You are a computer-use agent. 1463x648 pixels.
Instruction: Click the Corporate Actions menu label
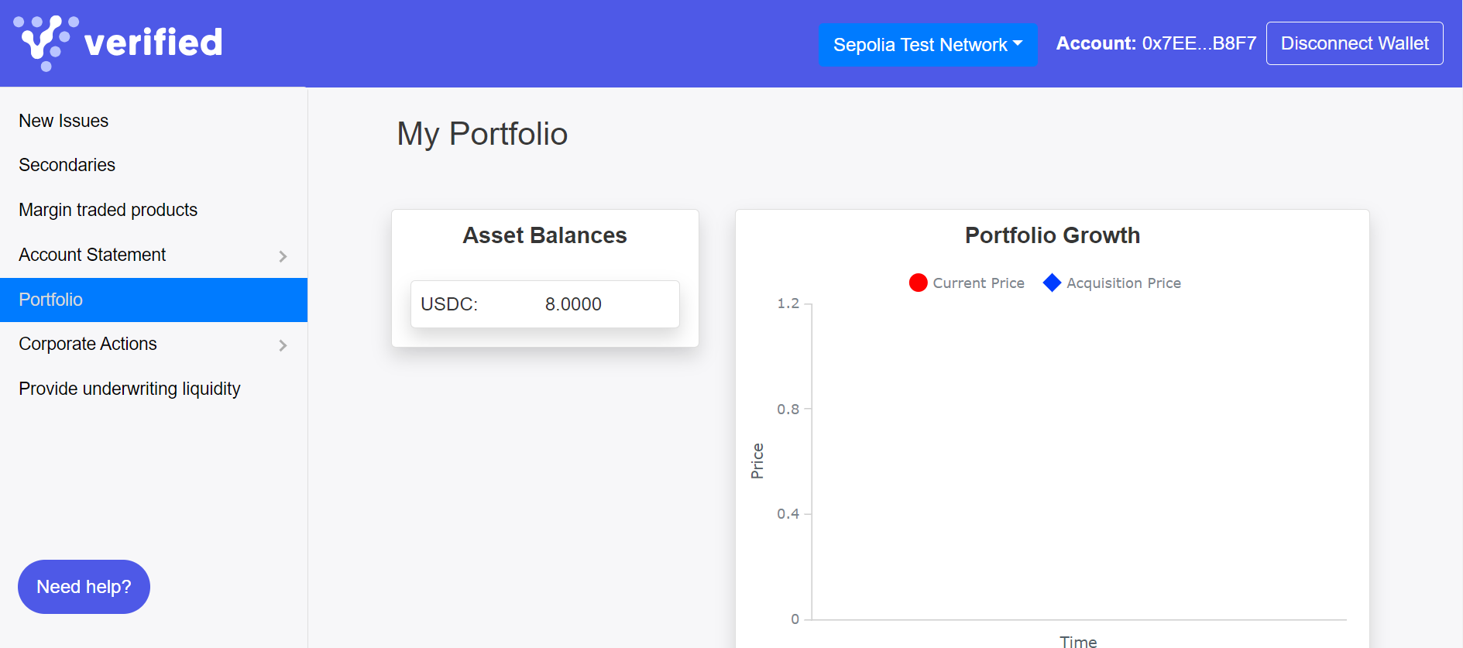pyautogui.click(x=88, y=344)
